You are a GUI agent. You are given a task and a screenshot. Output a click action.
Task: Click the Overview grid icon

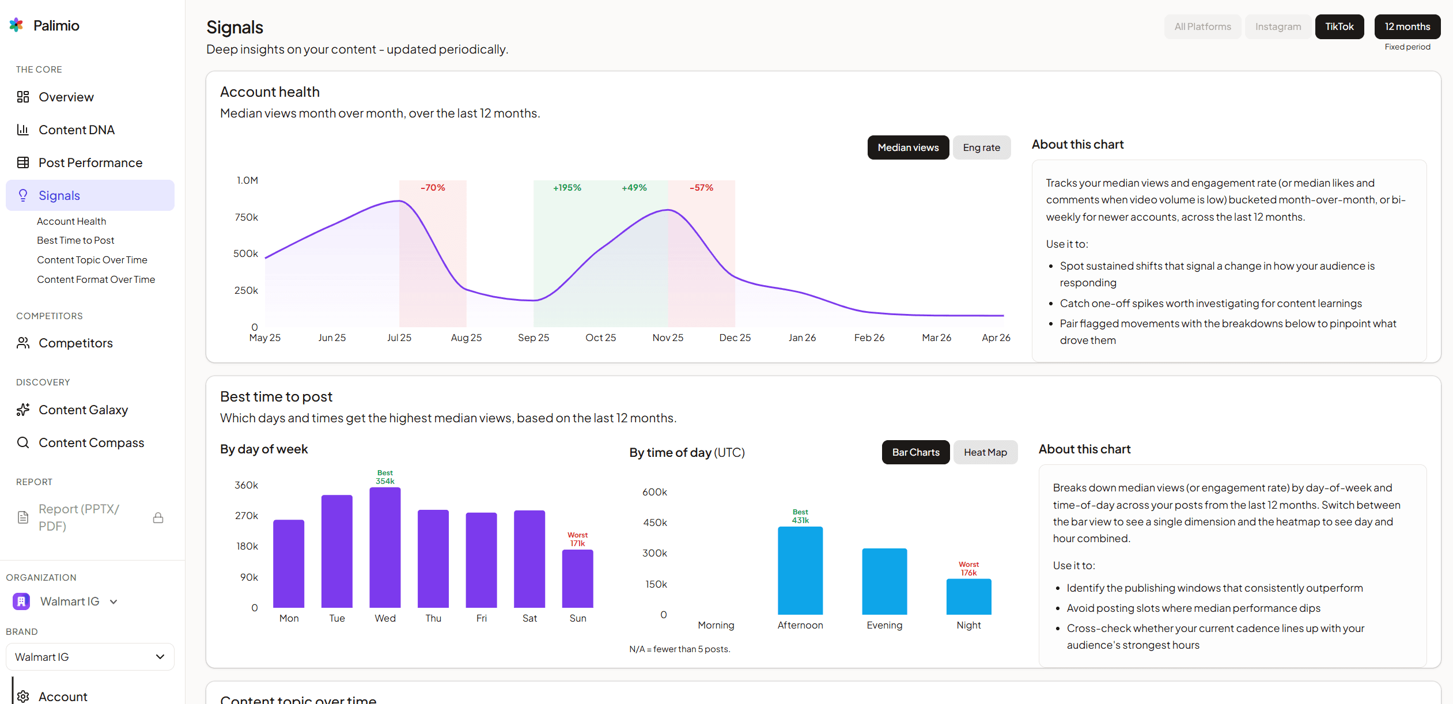[23, 97]
